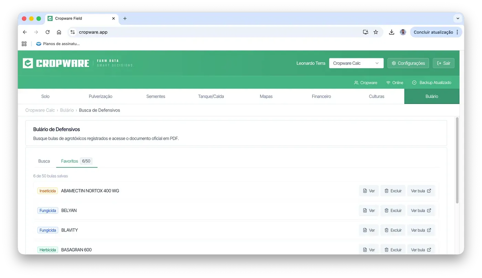Image resolution: width=482 pixels, height=278 pixels.
Task: Open Configurações settings
Action: 408,63
